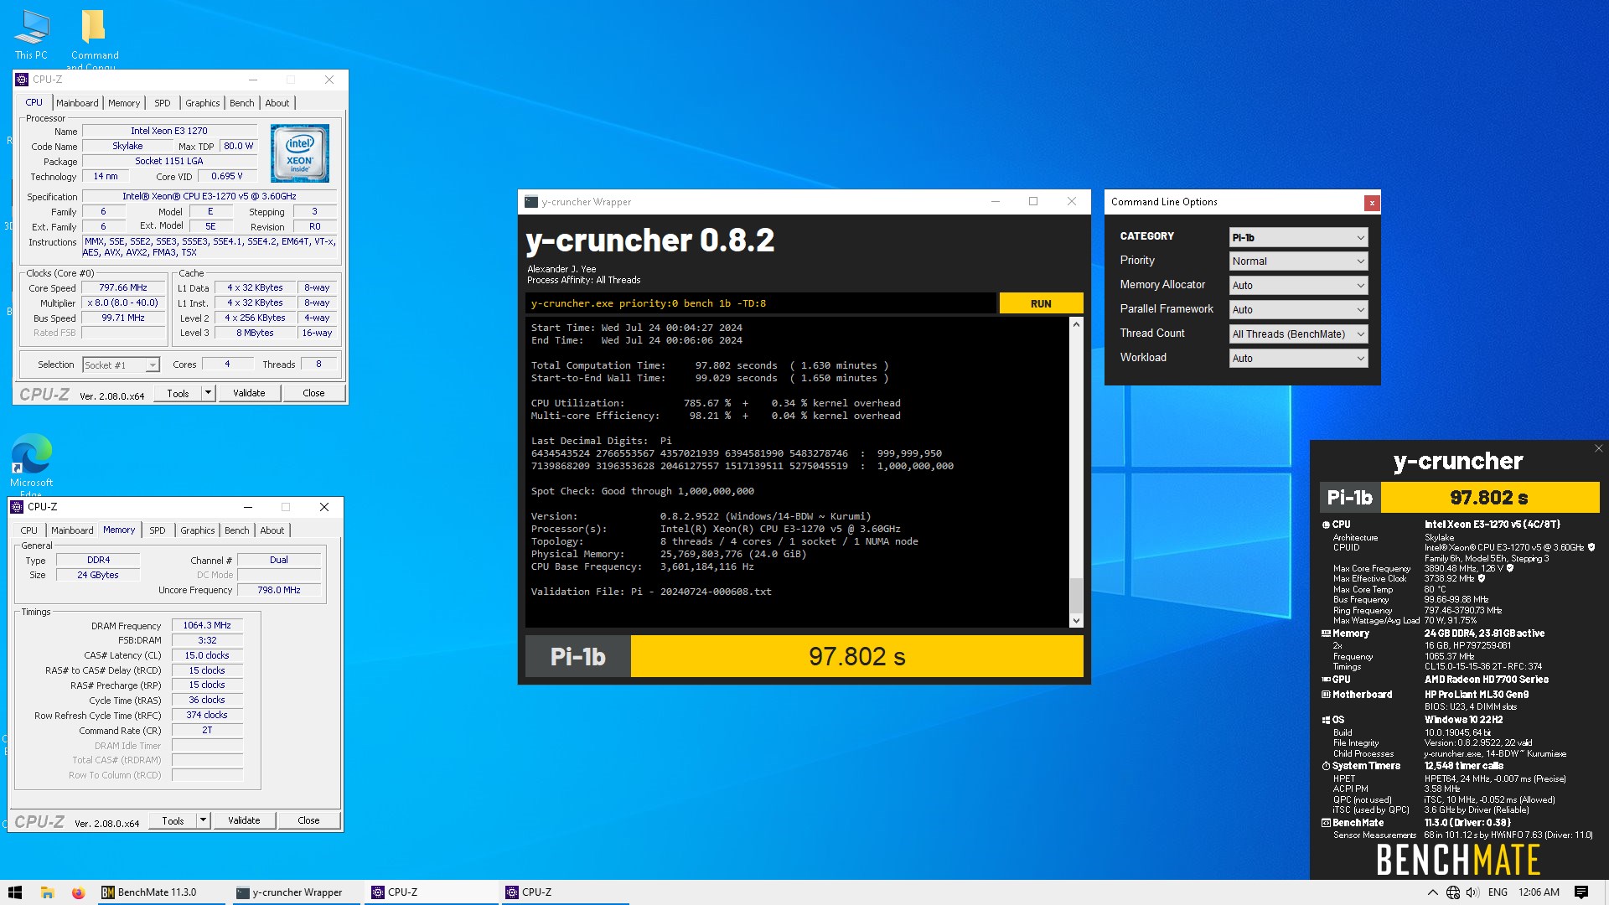Screen dimensions: 1609x905
Task: Switch to CPU tab in lower CPU-Z
Action: 29,530
